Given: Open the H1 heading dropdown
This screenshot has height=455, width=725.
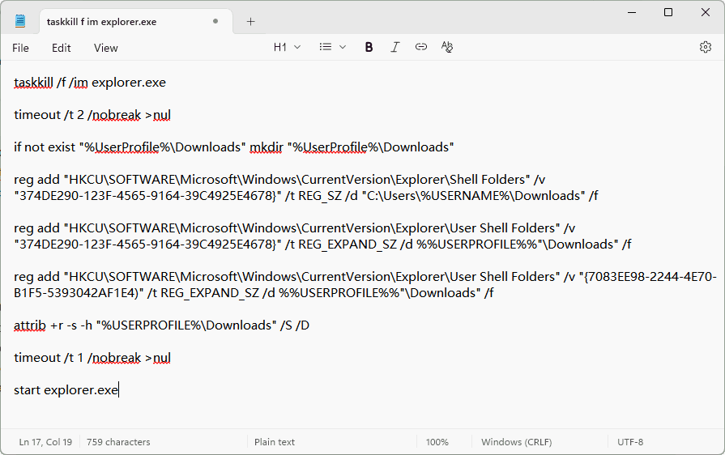Looking at the screenshot, I should pos(287,48).
